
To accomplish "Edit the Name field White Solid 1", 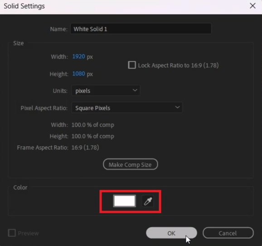I will coord(141,29).
